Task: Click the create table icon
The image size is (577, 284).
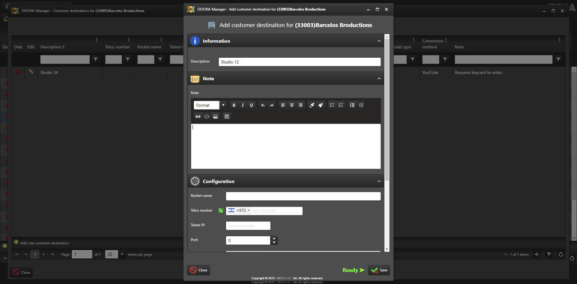Action: 227,116
